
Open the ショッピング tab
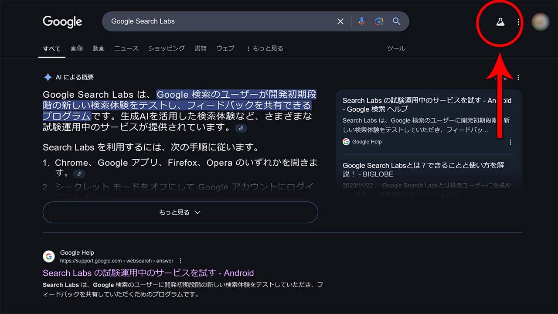167,48
